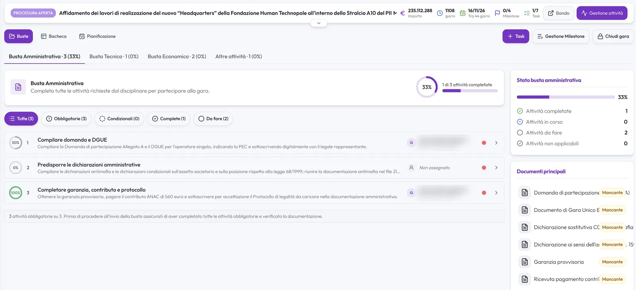Open the Busta Economica tab
This screenshot has height=290, width=636.
177,56
